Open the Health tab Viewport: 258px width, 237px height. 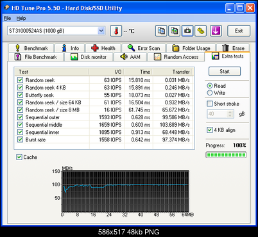(x=103, y=48)
